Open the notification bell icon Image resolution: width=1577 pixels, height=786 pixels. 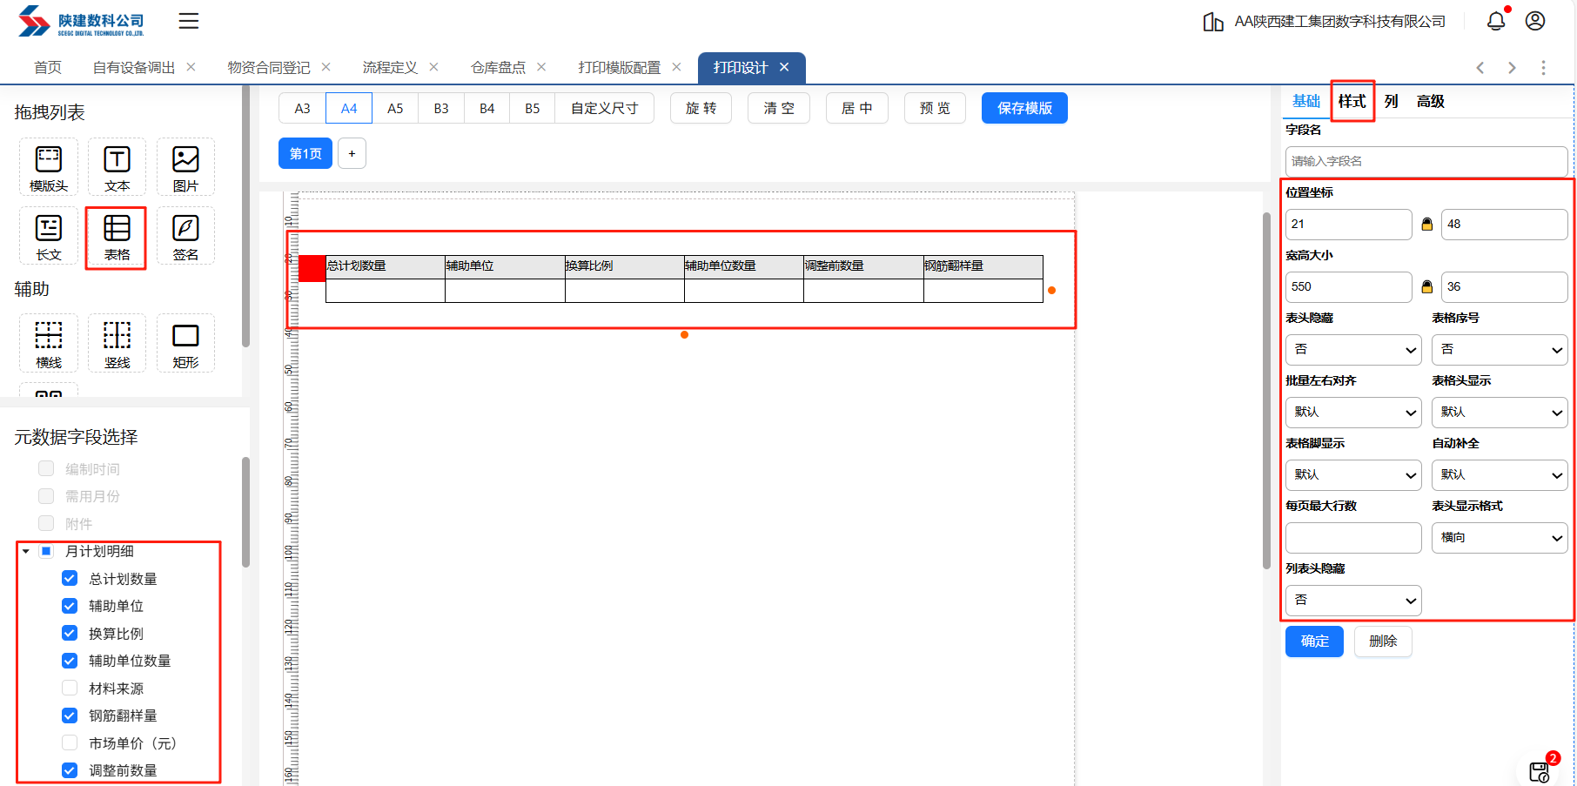(x=1495, y=21)
